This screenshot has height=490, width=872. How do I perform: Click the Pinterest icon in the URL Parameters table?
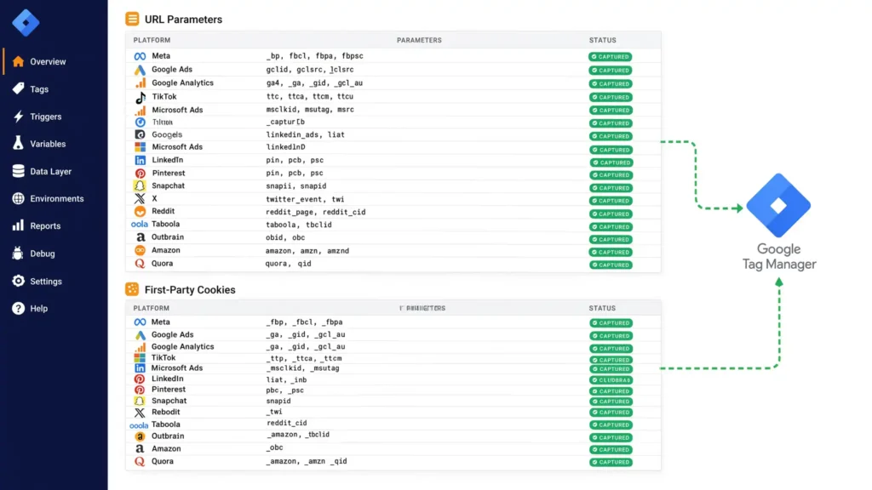coord(141,174)
